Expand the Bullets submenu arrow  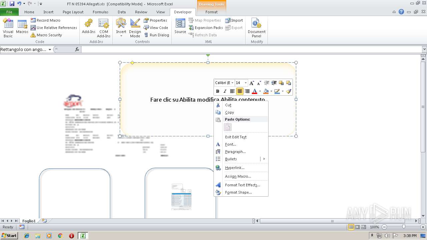264,159
